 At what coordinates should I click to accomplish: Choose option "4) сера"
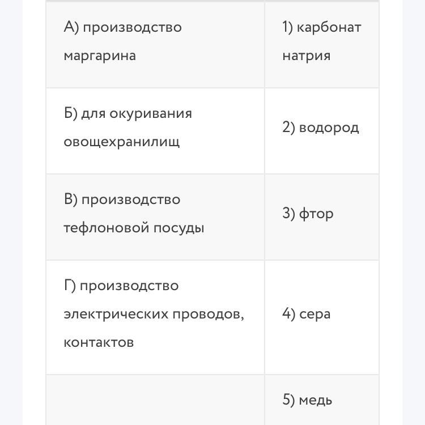(306, 314)
